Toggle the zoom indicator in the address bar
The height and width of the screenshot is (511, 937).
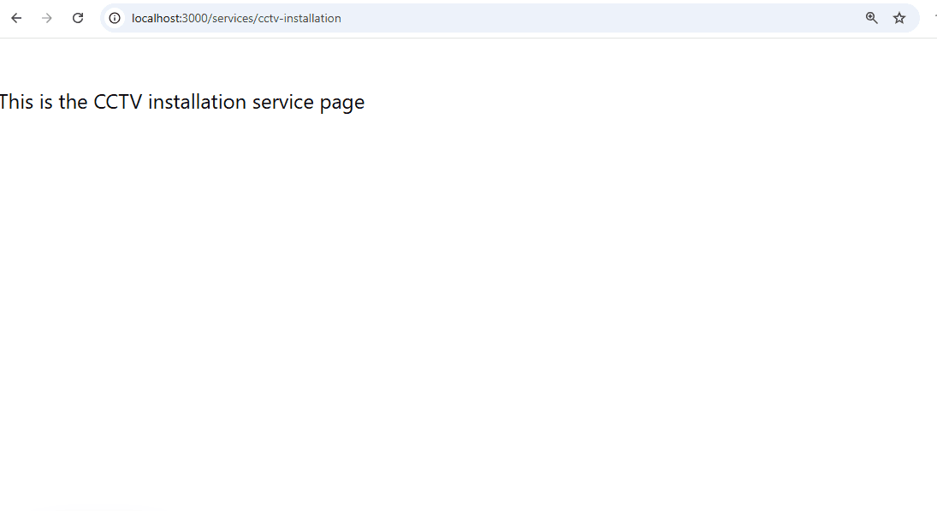[871, 17]
